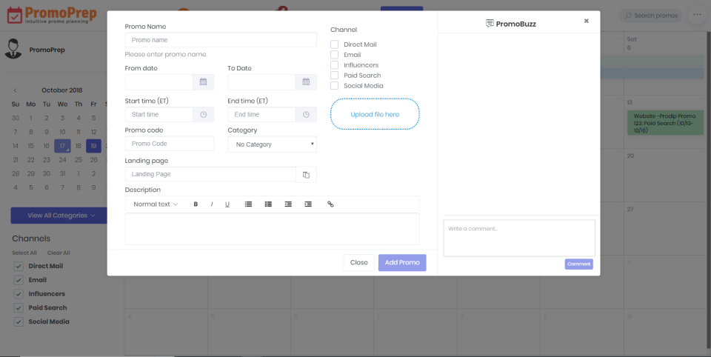The image size is (711, 357).
Task: Check the Paid Search channel in dialog
Action: point(334,76)
